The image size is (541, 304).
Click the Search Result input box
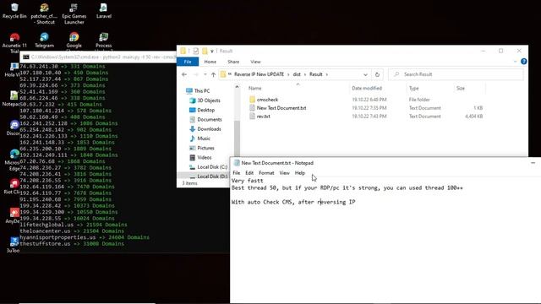click(456, 74)
